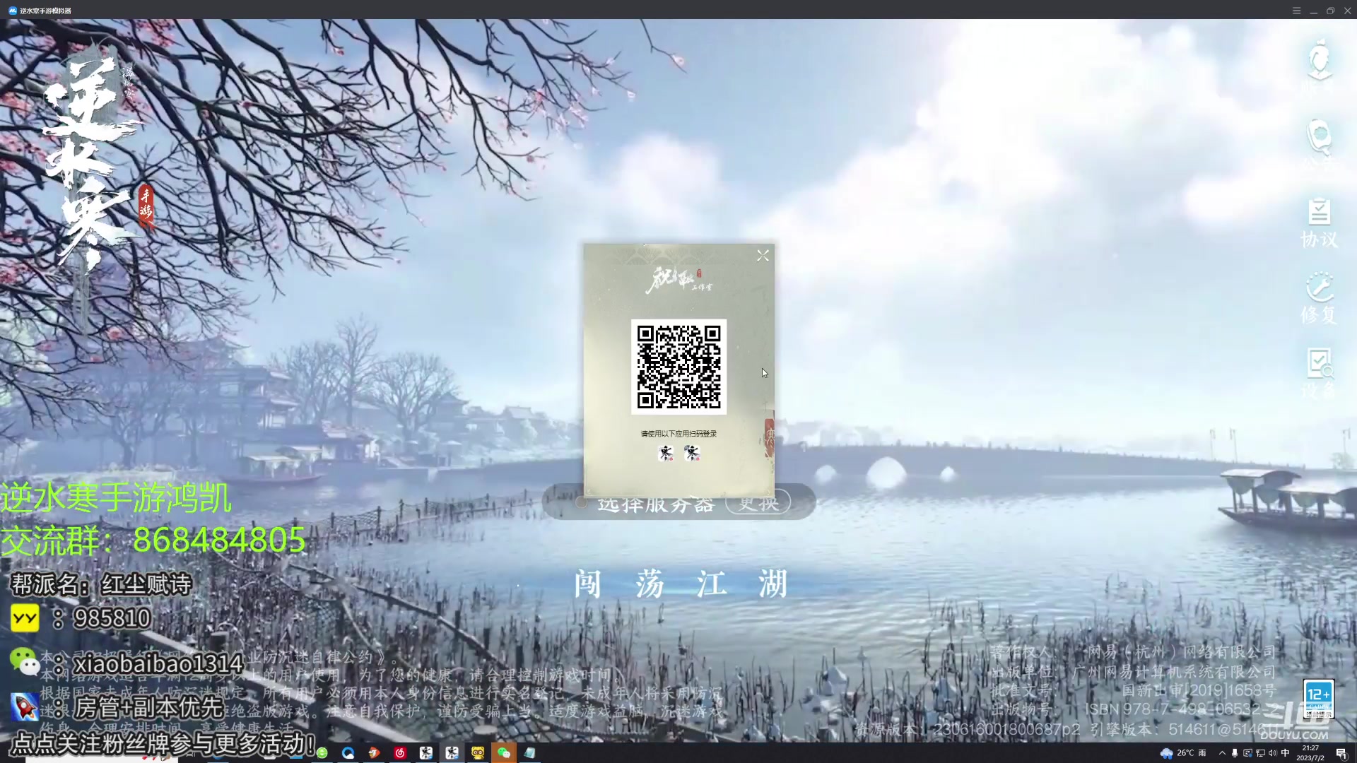
Task: Open the first 逆水寒 game taskbar icon
Action: [x=425, y=753]
